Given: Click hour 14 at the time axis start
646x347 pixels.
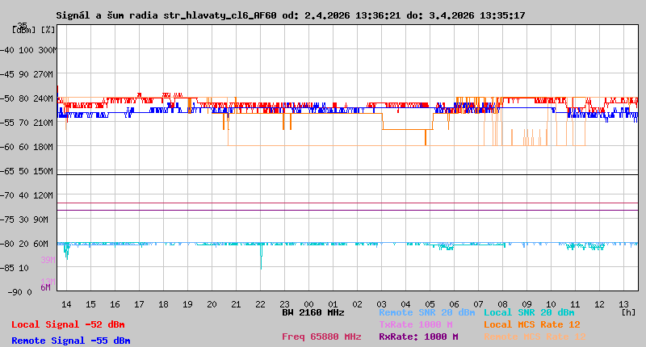Looking at the screenshot, I should coord(66,304).
